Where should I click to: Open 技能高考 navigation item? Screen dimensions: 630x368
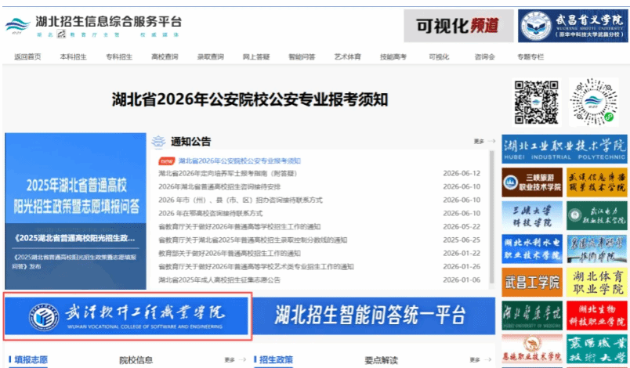(393, 57)
